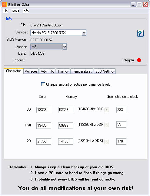The width and height of the screenshot is (150, 196).
Task: Click the 3D Core field with 12336
Action: point(44,110)
